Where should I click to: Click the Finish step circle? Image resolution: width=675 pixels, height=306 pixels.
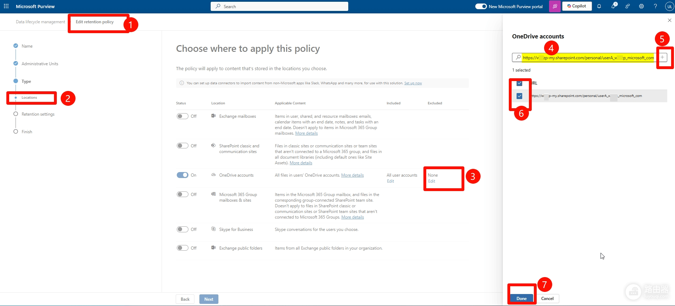pyautogui.click(x=16, y=131)
